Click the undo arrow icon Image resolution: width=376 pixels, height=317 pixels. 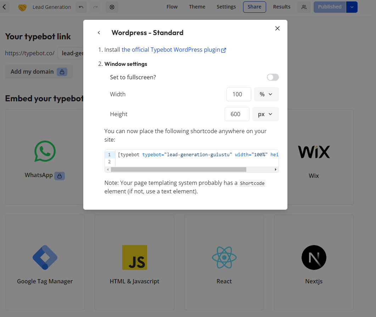[81, 7]
